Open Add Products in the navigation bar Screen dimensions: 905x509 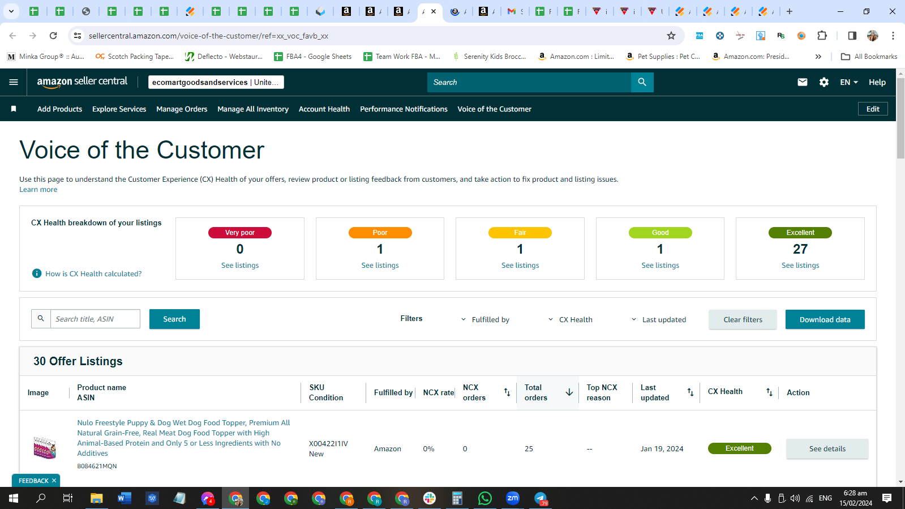point(59,109)
